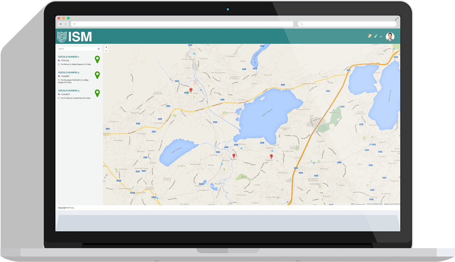This screenshot has width=455, height=262.
Task: Click the ISM logo in the header
Action: 74,36
